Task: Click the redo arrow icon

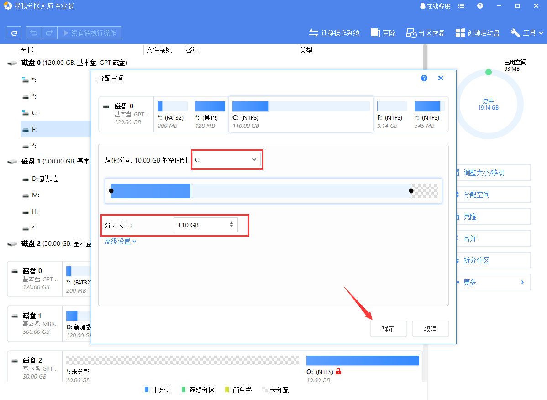Action: pos(49,33)
